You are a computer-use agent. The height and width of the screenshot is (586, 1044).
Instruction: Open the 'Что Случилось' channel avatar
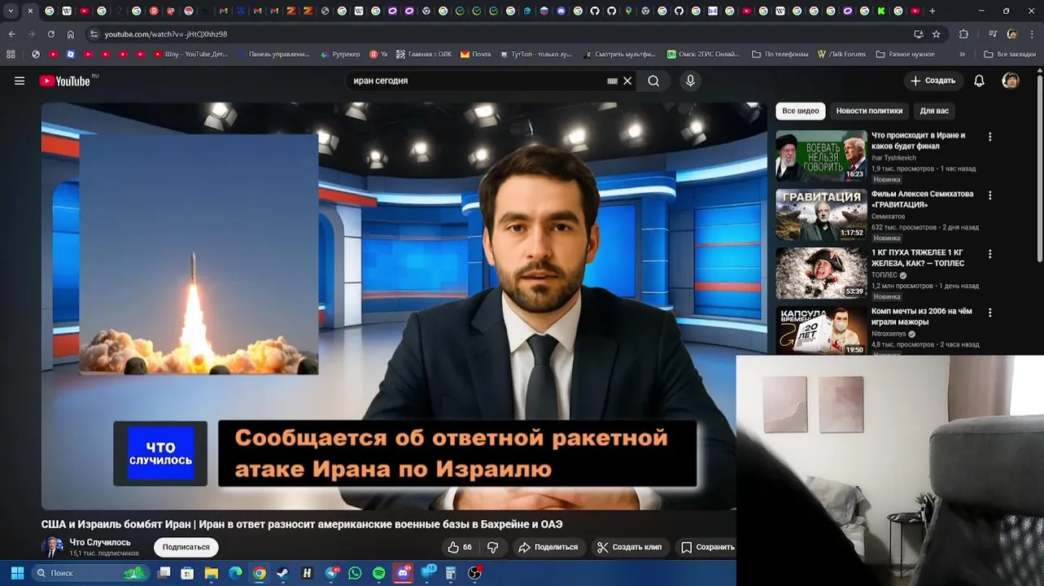[x=52, y=547]
